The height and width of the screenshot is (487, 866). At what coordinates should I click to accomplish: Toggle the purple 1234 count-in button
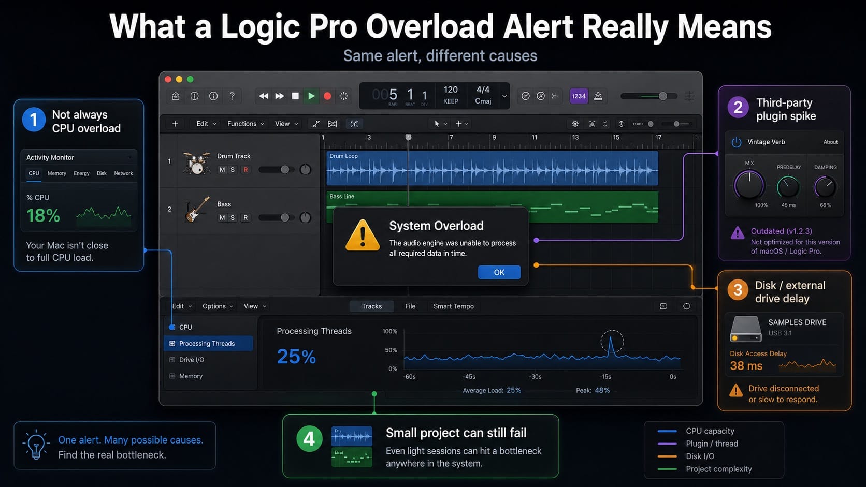tap(579, 96)
